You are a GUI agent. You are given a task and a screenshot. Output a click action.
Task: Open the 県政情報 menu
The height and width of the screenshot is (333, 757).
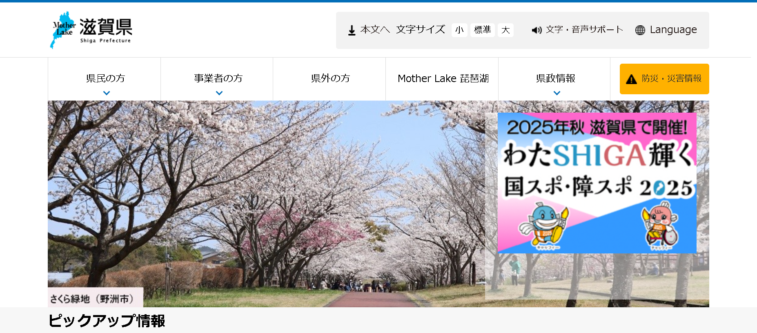pyautogui.click(x=555, y=78)
